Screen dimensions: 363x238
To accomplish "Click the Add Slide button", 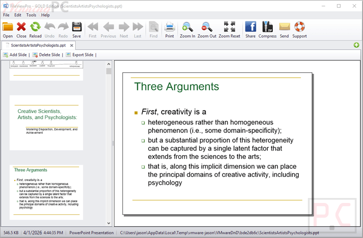I will 15,55.
